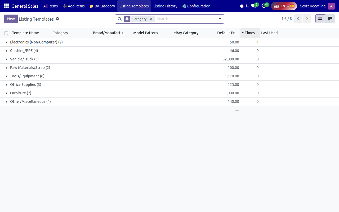Tick the select-all records checkbox
This screenshot has width=339, height=212.
tap(6, 33)
